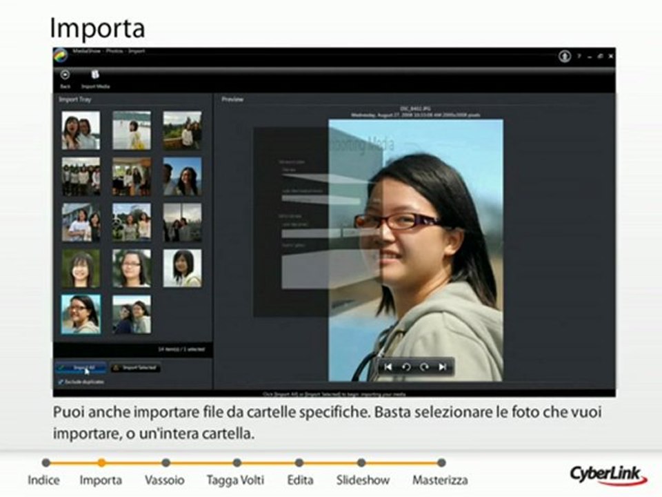
Task: Skip to the previous photo in preview
Action: [388, 367]
